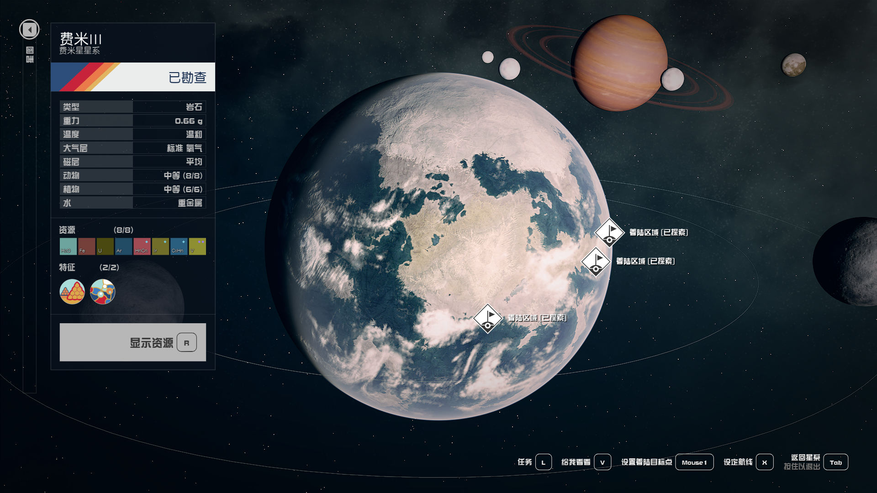Select the H2O water resource tile
877x493 pixels.
coord(68,246)
